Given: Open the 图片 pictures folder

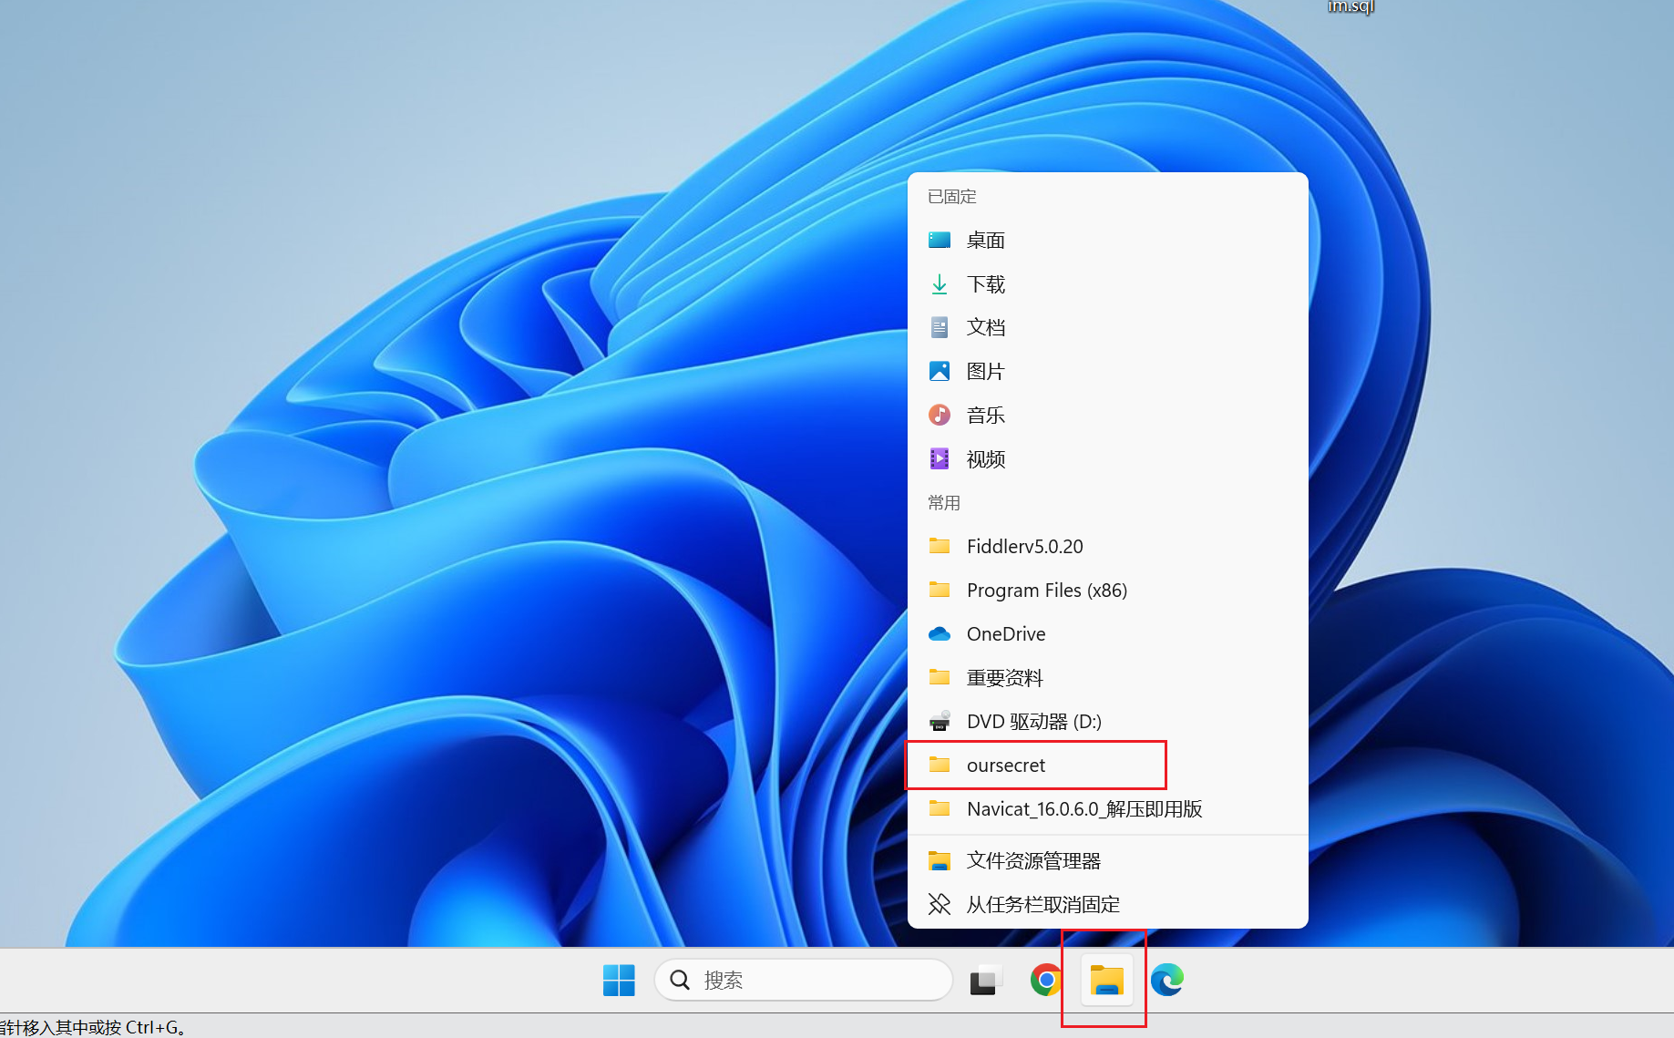Looking at the screenshot, I should coord(985,372).
